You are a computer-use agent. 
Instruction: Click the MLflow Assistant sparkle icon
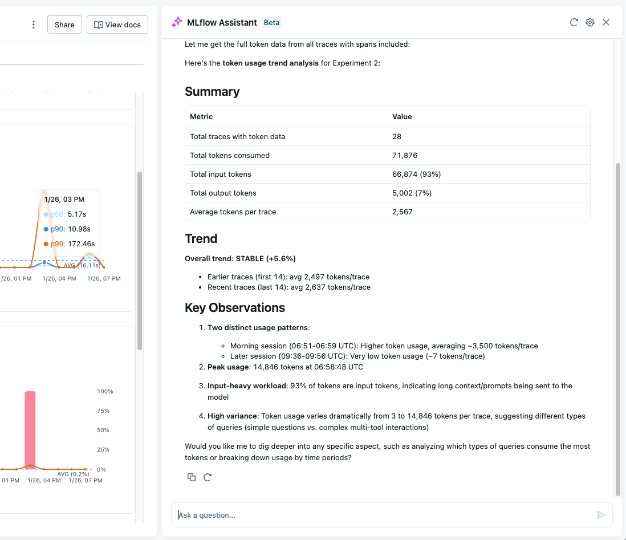click(177, 22)
